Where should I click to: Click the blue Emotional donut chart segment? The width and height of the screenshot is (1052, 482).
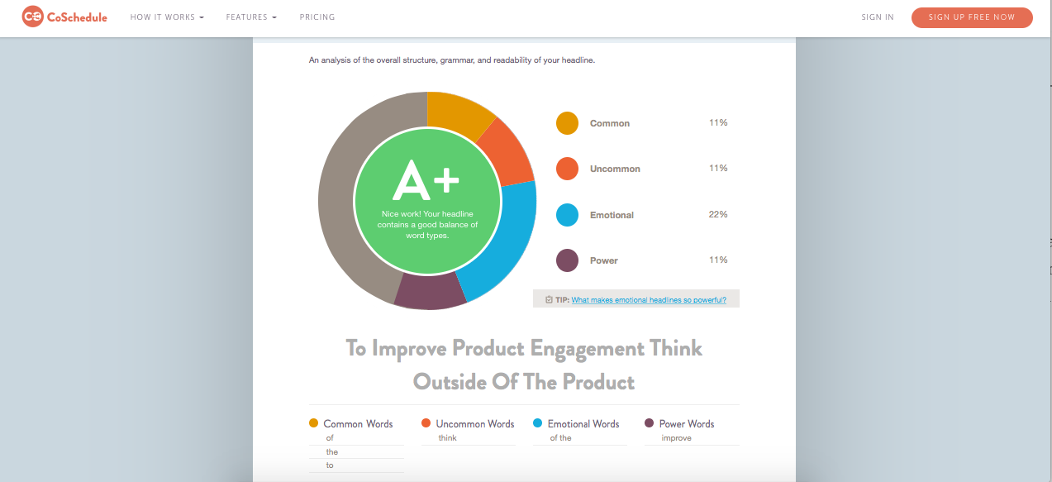(507, 240)
